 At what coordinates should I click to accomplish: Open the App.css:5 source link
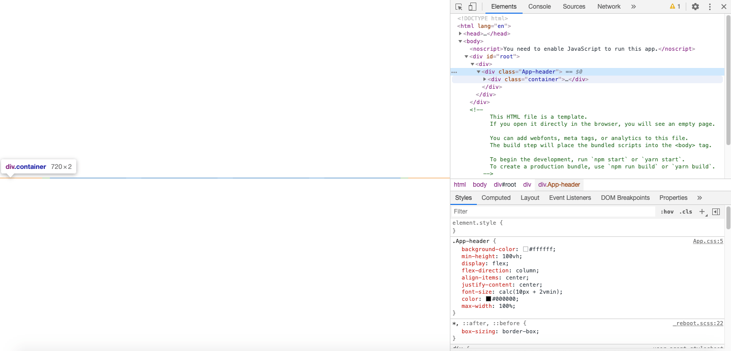click(708, 241)
